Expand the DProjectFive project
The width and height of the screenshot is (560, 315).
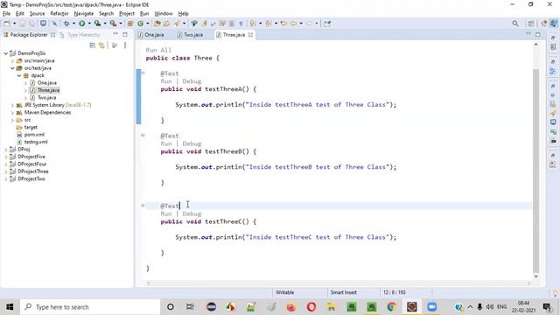(x=6, y=157)
